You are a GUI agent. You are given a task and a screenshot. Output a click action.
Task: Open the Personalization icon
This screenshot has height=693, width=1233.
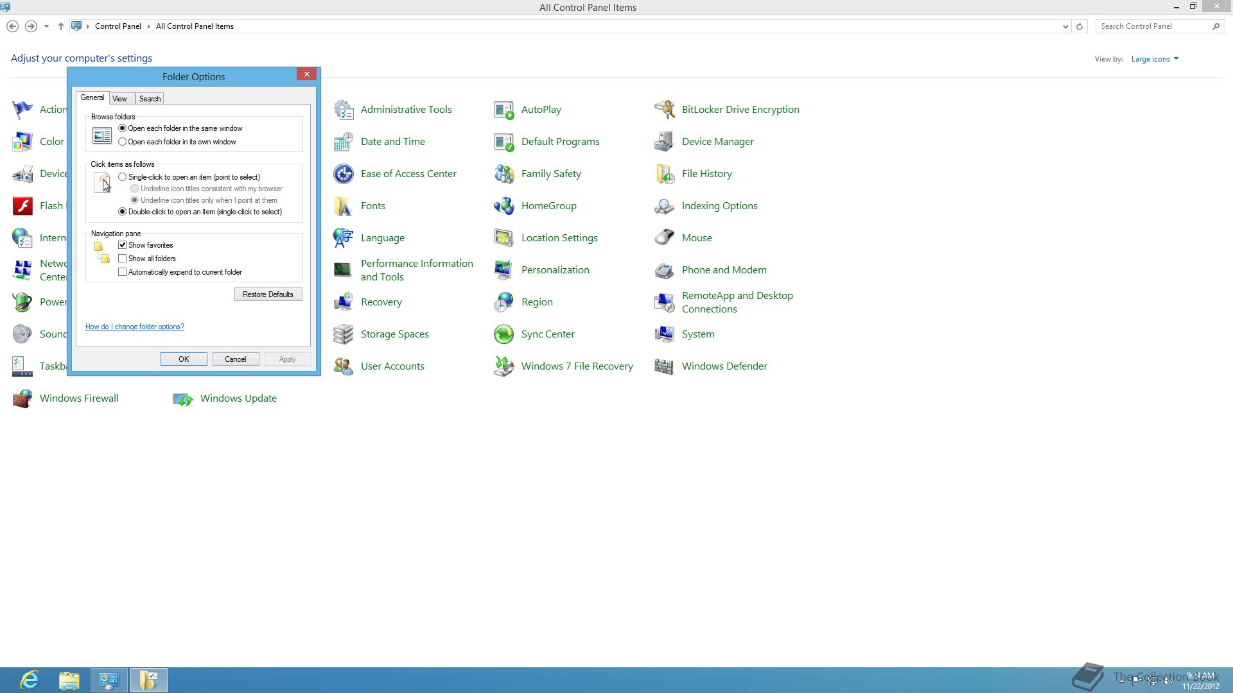pyautogui.click(x=504, y=270)
